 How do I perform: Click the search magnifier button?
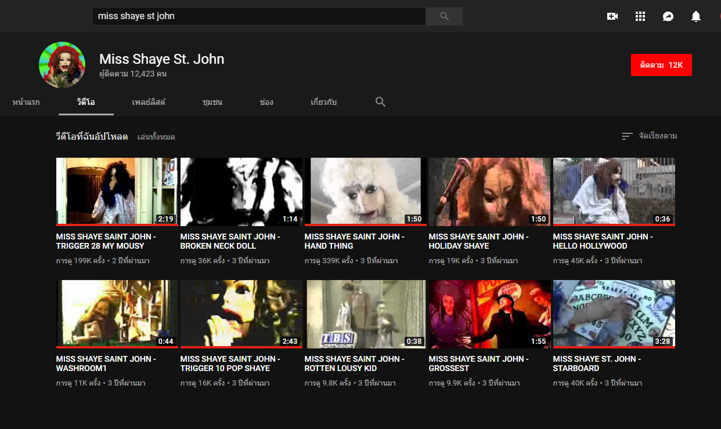coord(444,16)
